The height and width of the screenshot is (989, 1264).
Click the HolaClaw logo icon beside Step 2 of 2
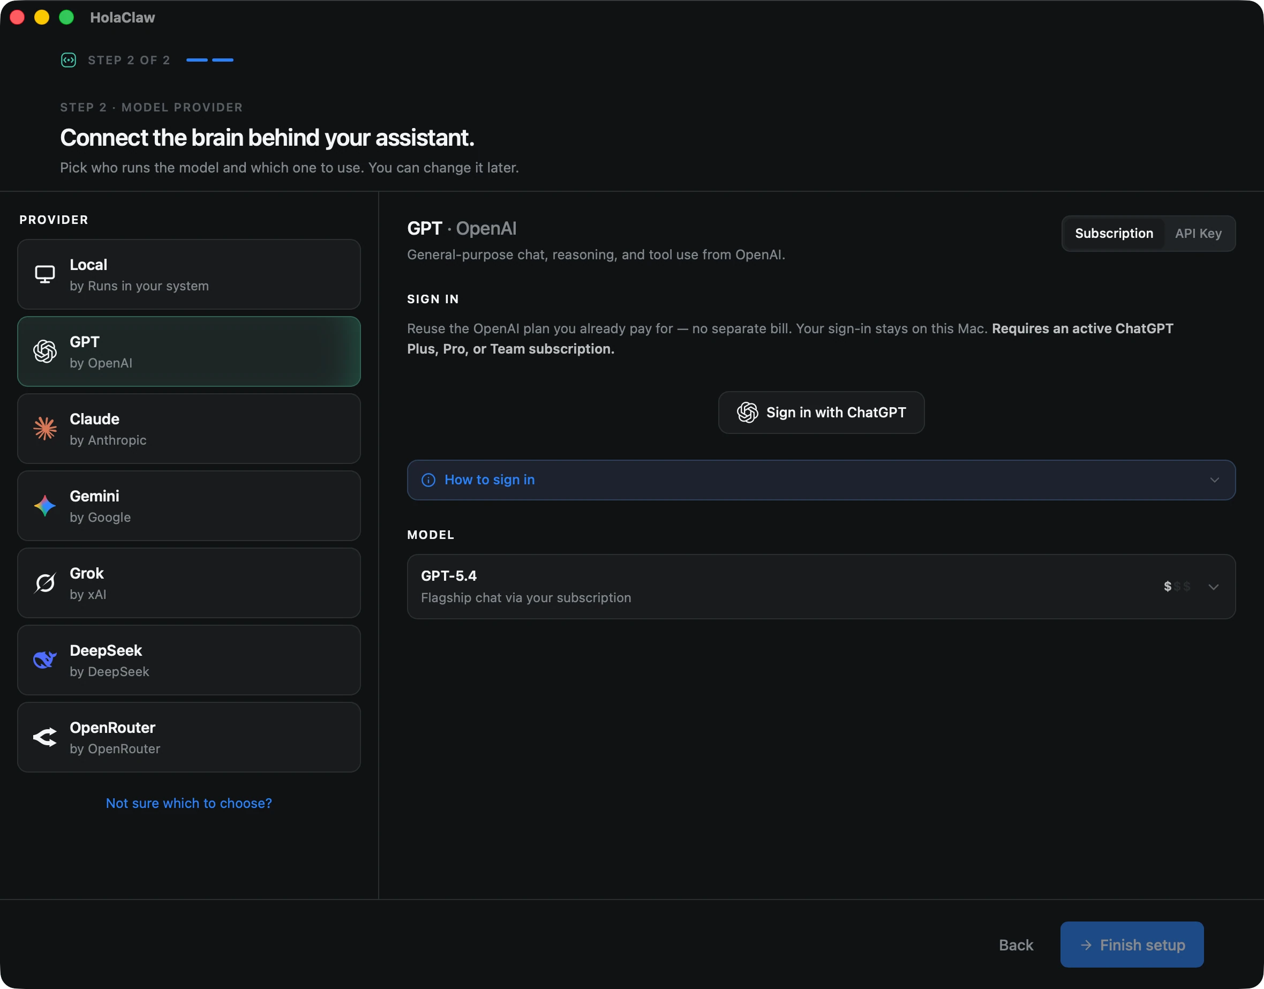coord(69,59)
